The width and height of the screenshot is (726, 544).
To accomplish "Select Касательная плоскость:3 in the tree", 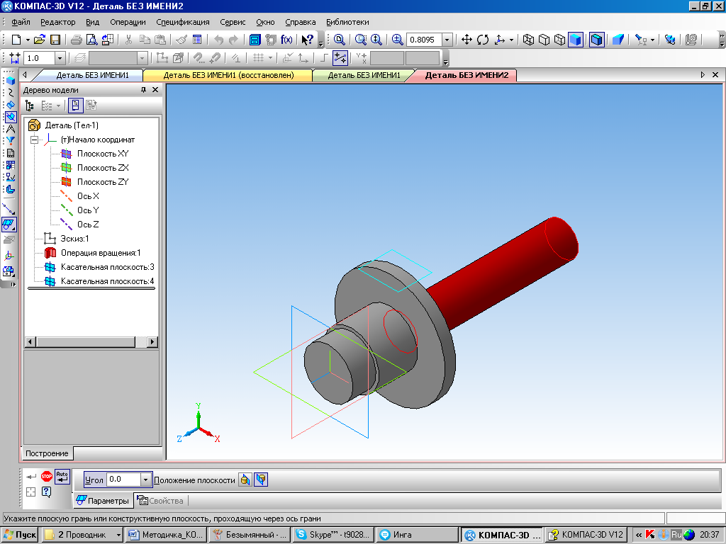I will [107, 267].
